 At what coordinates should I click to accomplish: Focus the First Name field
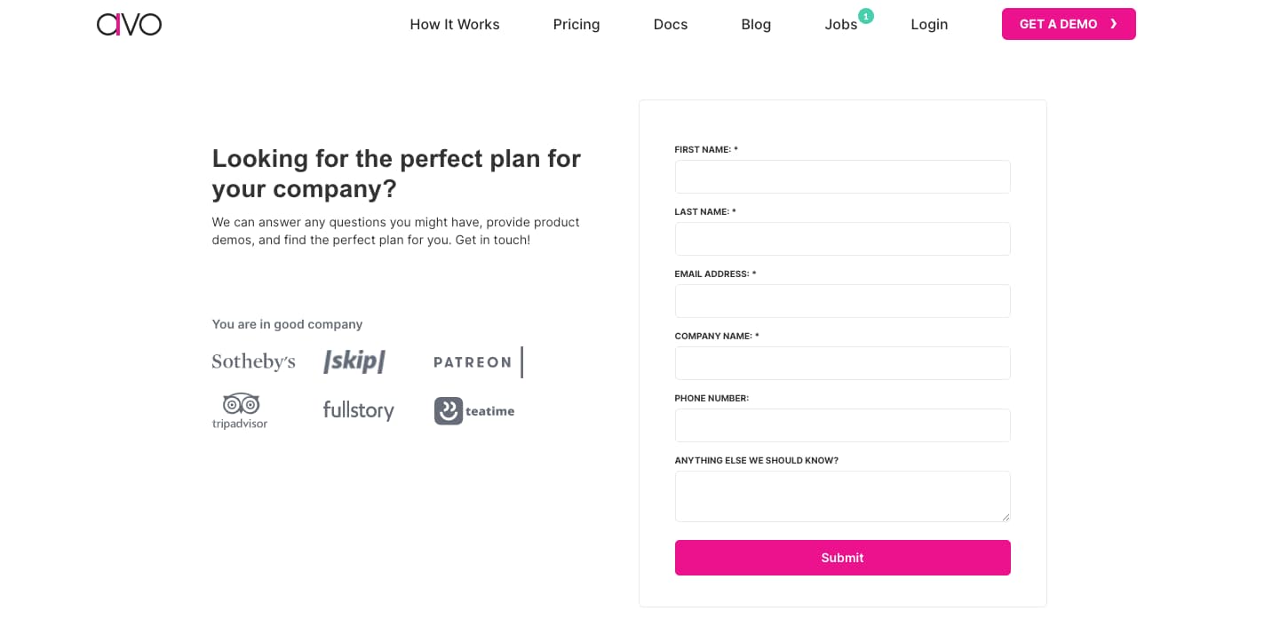(x=842, y=177)
